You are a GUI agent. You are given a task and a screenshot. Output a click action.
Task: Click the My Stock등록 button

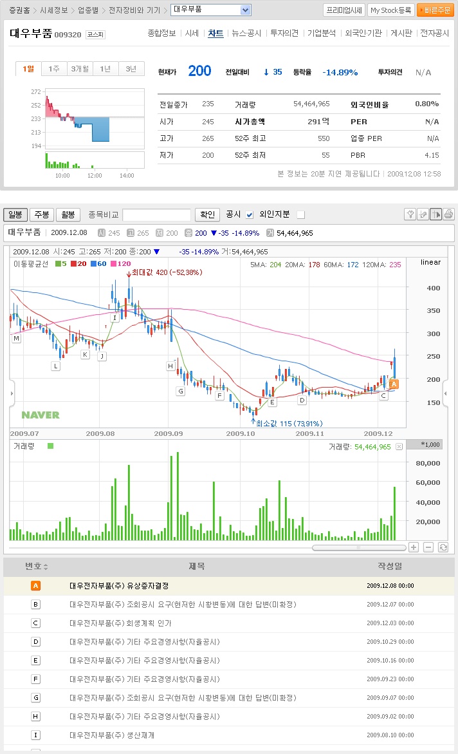pyautogui.click(x=390, y=10)
